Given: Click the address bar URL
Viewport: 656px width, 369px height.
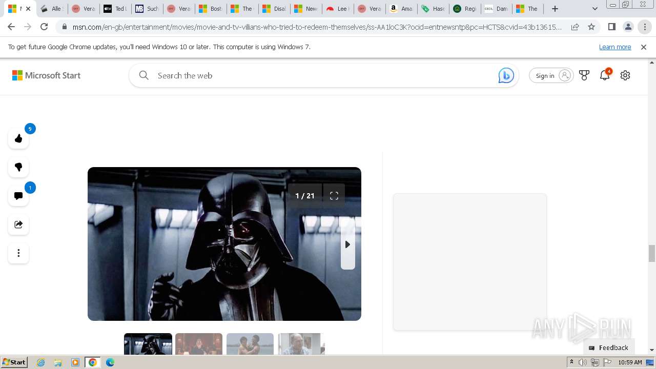Looking at the screenshot, I should (x=317, y=27).
